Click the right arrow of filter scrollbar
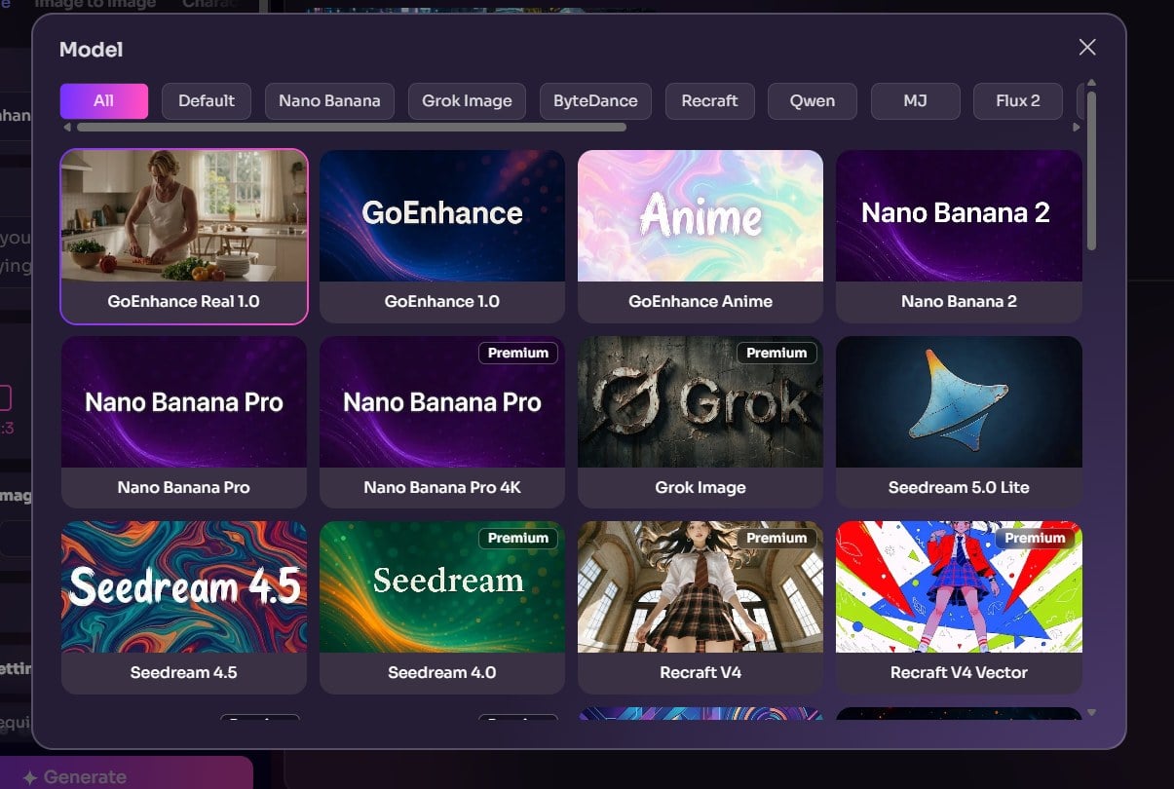This screenshot has height=789, width=1174. (1077, 128)
